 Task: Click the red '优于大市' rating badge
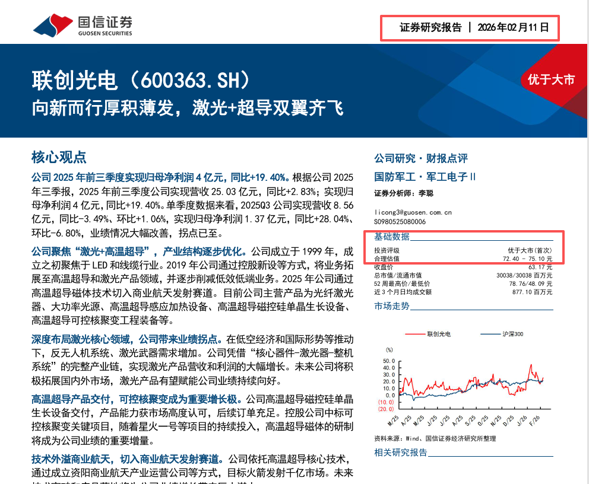[551, 79]
